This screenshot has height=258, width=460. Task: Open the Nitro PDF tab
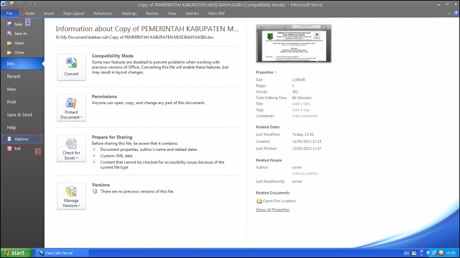(x=216, y=14)
